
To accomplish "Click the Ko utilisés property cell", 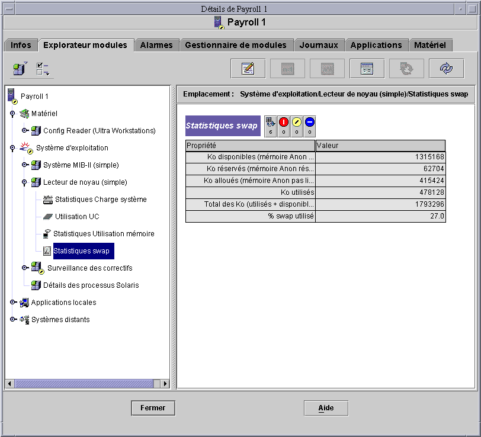I will (251, 192).
